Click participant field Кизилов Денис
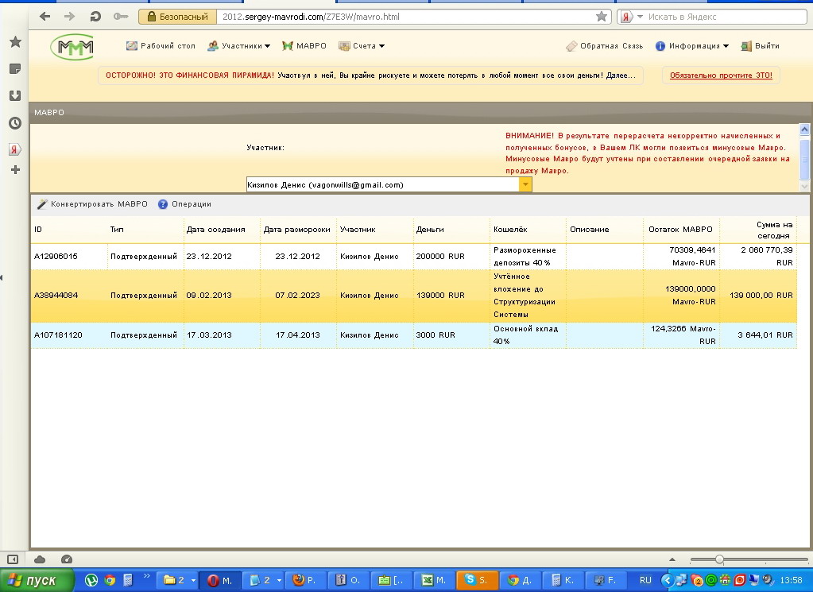 (382, 184)
